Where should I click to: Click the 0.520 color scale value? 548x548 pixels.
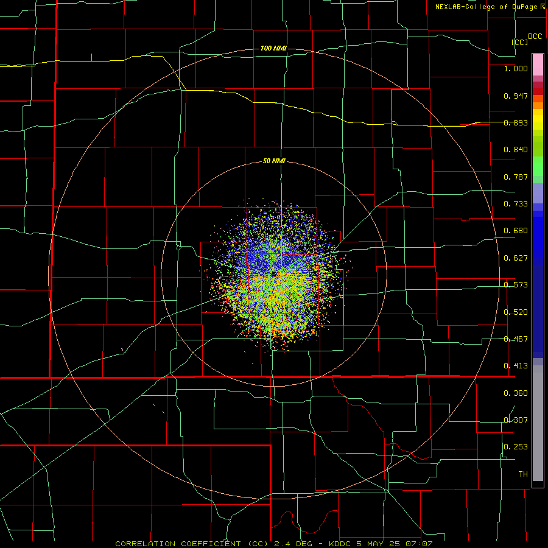[516, 312]
